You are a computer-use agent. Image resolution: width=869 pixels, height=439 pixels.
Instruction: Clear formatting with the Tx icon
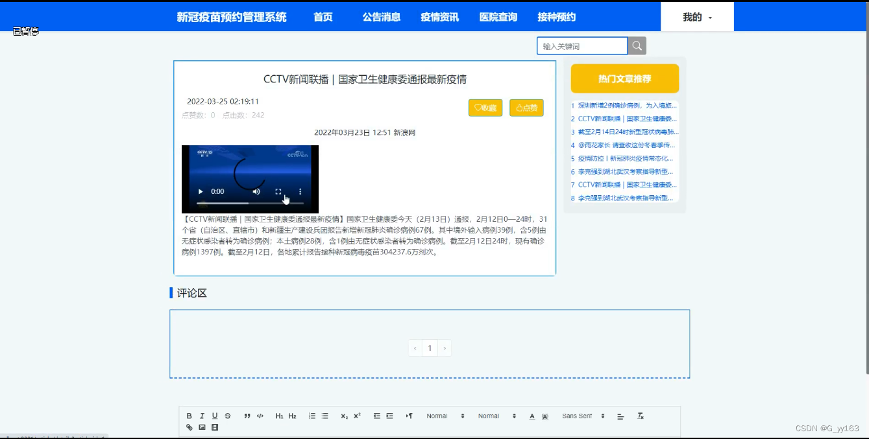tap(641, 416)
